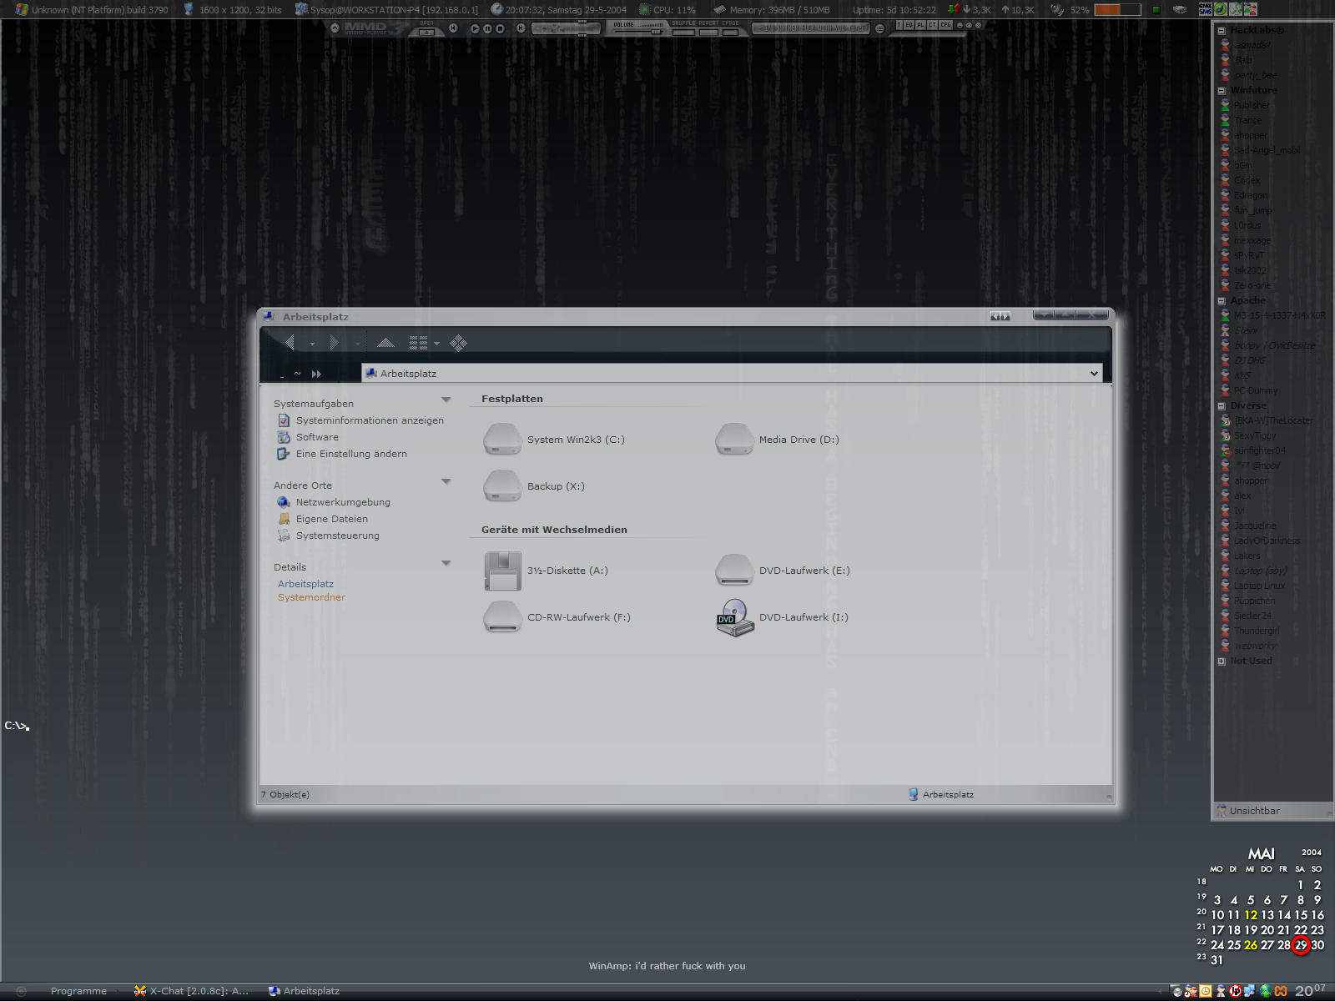Image resolution: width=1335 pixels, height=1001 pixels.
Task: Expand the Not Used contact group
Action: pyautogui.click(x=1222, y=661)
